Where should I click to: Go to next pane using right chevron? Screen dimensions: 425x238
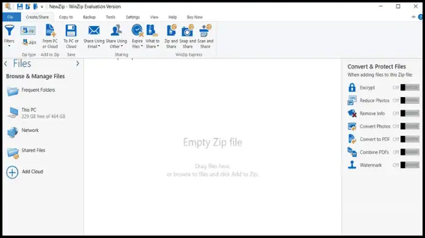click(x=78, y=64)
